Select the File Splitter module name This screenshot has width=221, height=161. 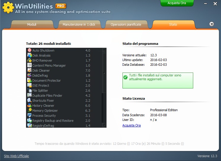pos(40,91)
